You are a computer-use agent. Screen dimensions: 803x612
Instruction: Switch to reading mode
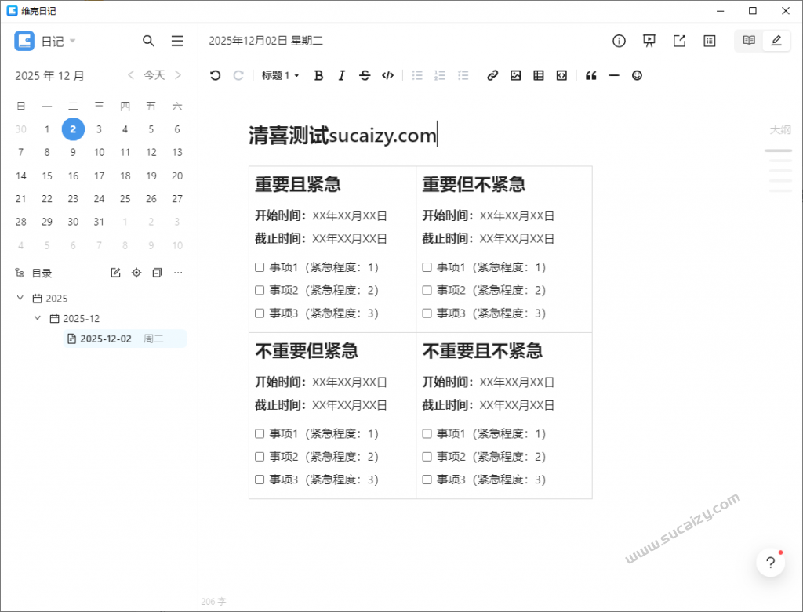[x=747, y=40]
